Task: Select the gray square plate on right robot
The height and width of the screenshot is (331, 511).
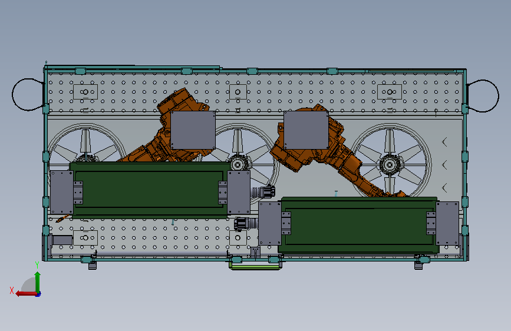Action: (306, 130)
